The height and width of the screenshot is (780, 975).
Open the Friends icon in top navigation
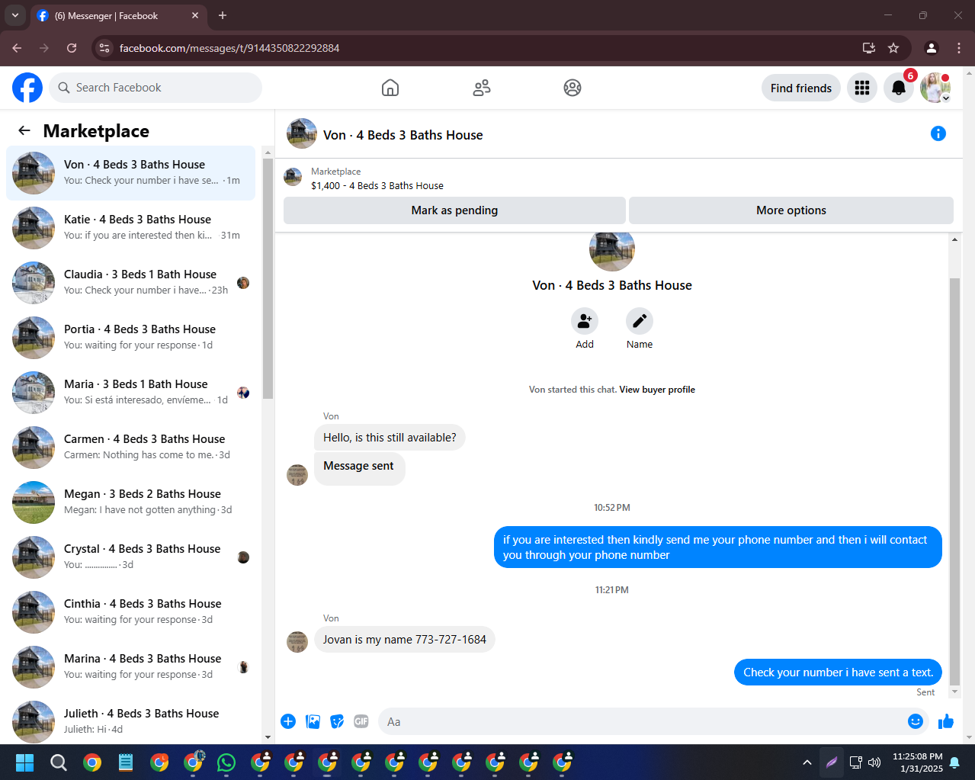pos(482,88)
